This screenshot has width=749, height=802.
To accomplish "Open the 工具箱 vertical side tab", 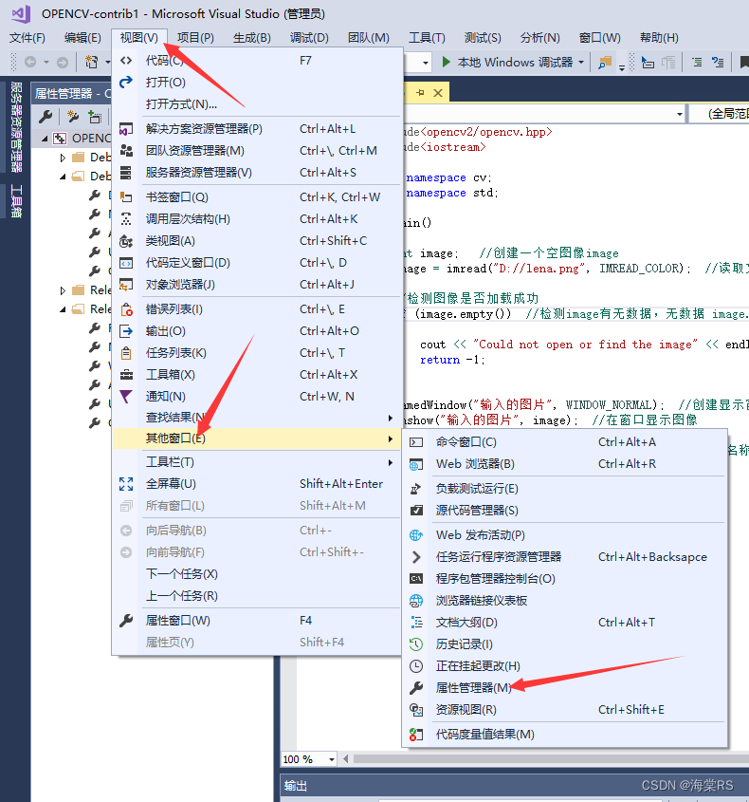I will point(16,201).
